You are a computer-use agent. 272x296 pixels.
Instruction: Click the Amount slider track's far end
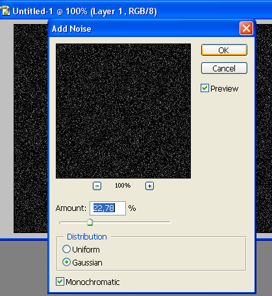[x=169, y=222]
